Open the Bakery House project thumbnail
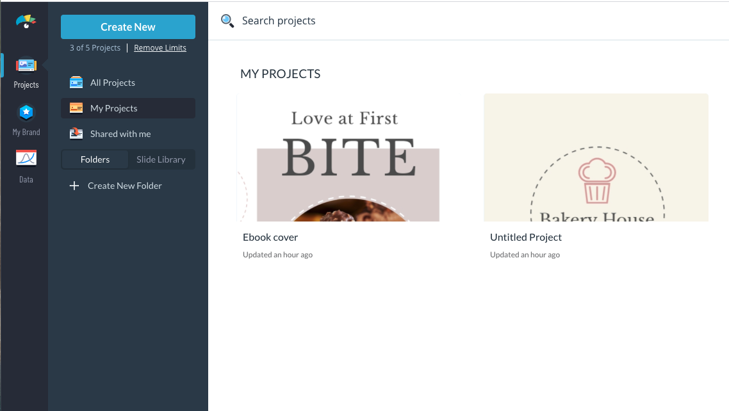729x411 pixels. 596,158
